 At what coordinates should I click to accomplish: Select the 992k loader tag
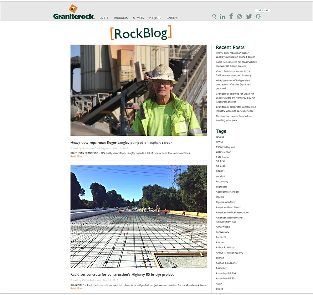point(223,157)
